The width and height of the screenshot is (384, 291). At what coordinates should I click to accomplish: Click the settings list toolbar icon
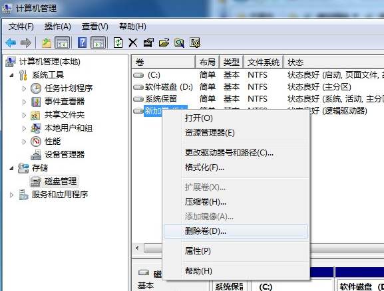click(x=195, y=43)
